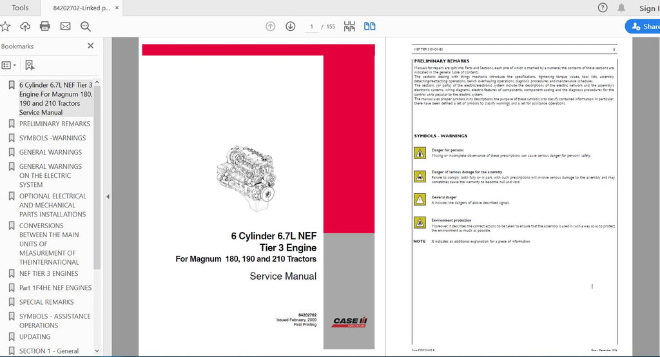This screenshot has height=357, width=660.
Task: Open bookmark options dropdown menu
Action: click(9, 65)
